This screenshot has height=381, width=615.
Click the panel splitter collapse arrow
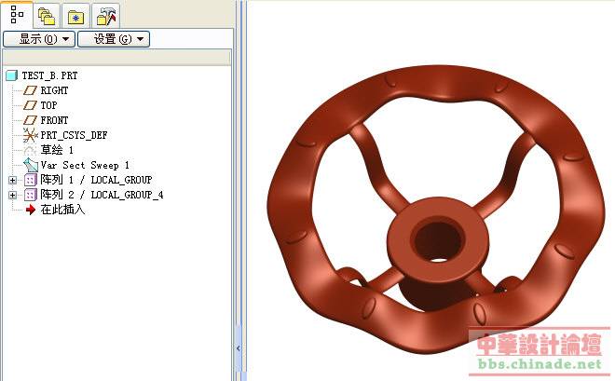(x=239, y=347)
